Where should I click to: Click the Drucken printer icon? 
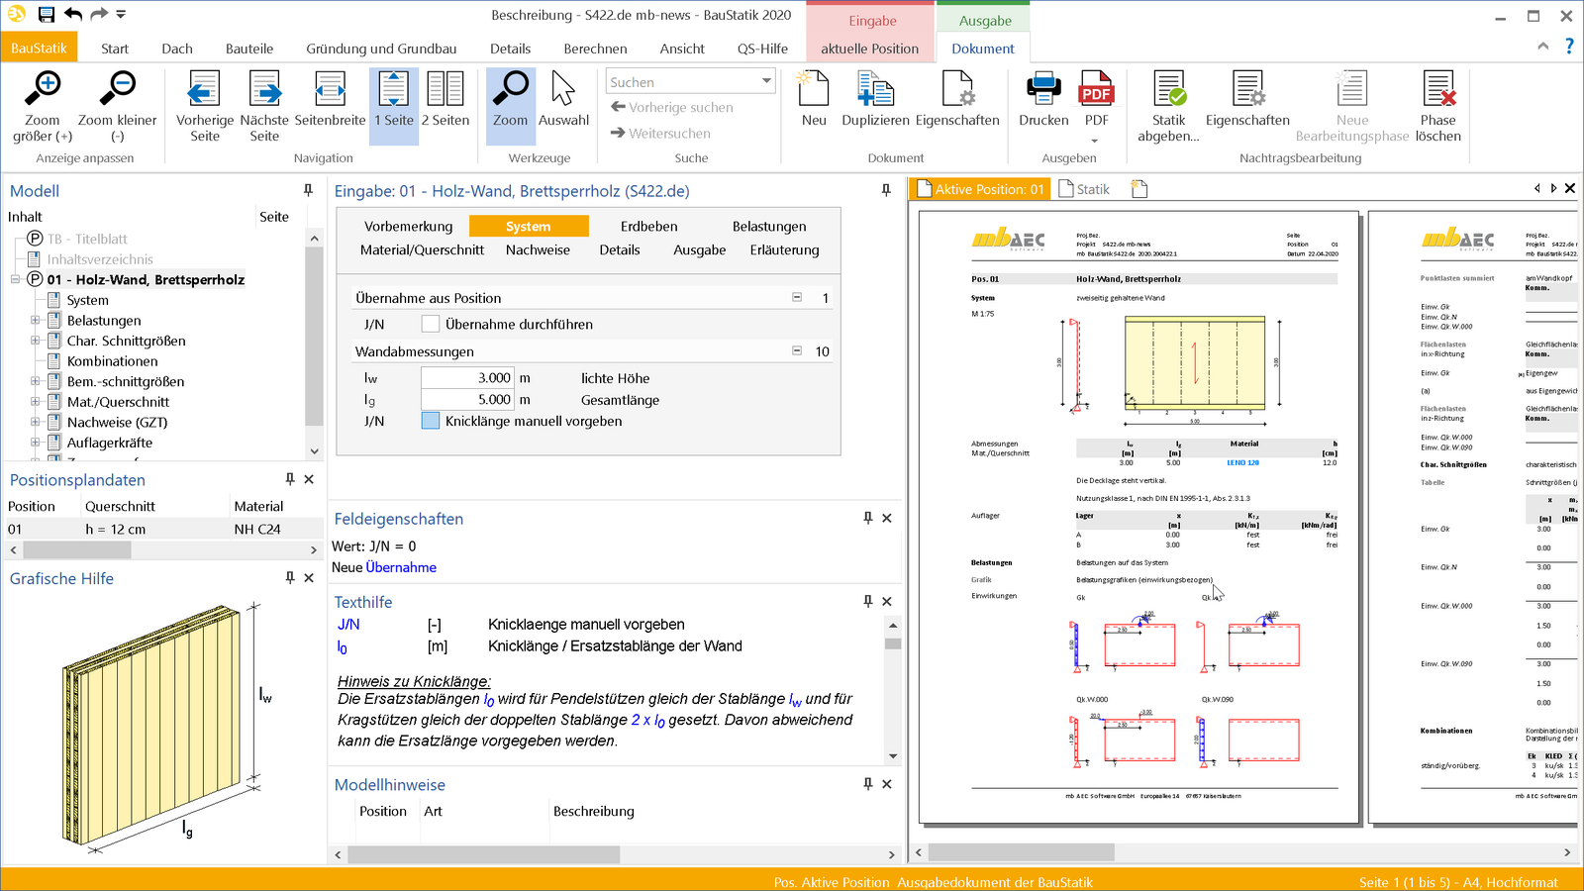click(x=1043, y=88)
